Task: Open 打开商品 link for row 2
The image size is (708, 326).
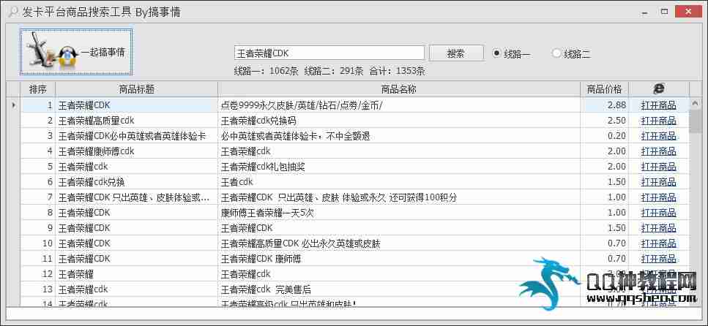Action: pos(659,121)
